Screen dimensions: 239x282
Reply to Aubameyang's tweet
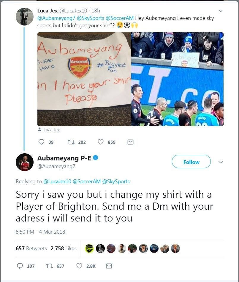pos(20,266)
